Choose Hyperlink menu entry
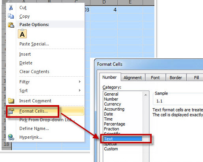203x162 pixels. coord(31,137)
